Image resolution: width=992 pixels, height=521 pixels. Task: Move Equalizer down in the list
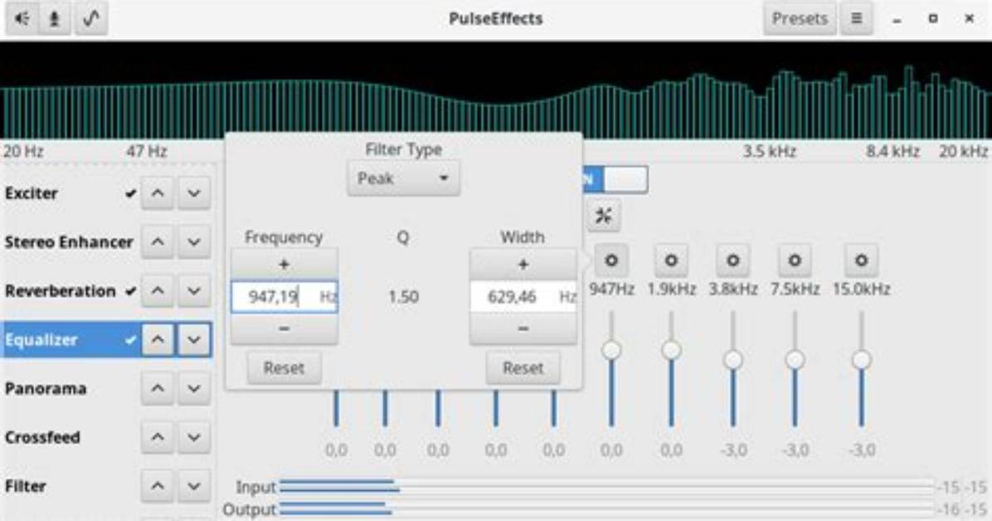click(193, 339)
